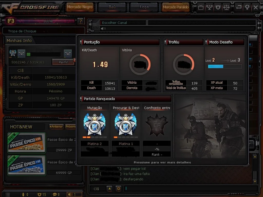The height and width of the screenshot is (197, 263).
Task: Select the Troféu section header
Action: pos(184,42)
